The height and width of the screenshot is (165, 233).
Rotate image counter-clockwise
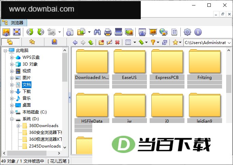point(30,32)
